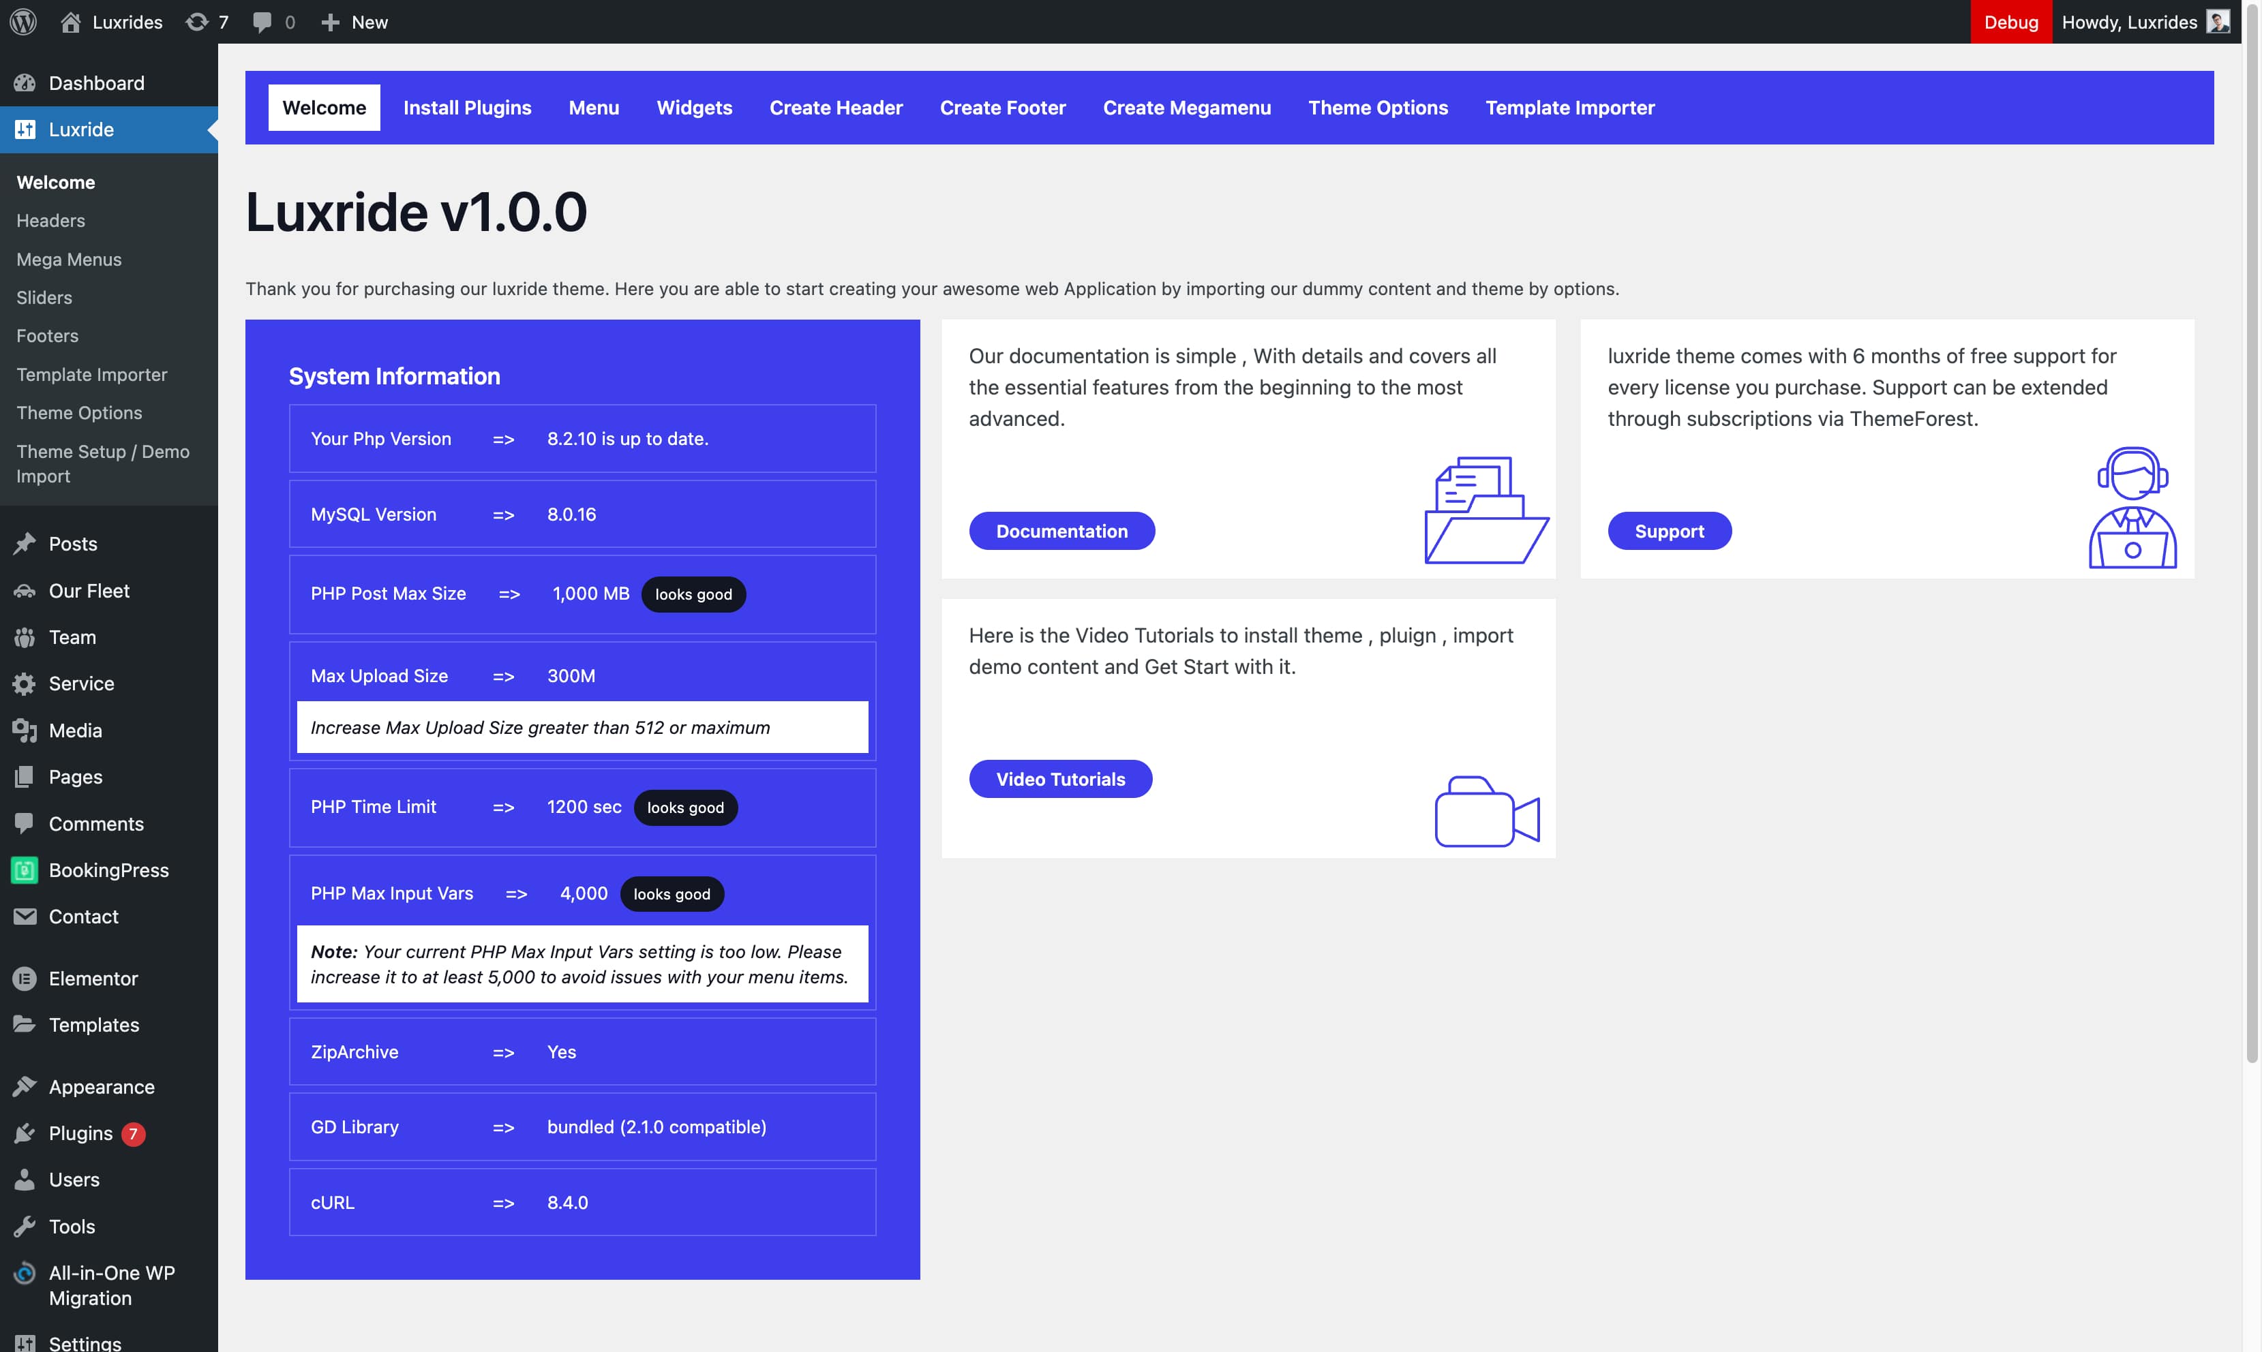
Task: Click the Comments speech bubble sidebar icon
Action: 25,824
